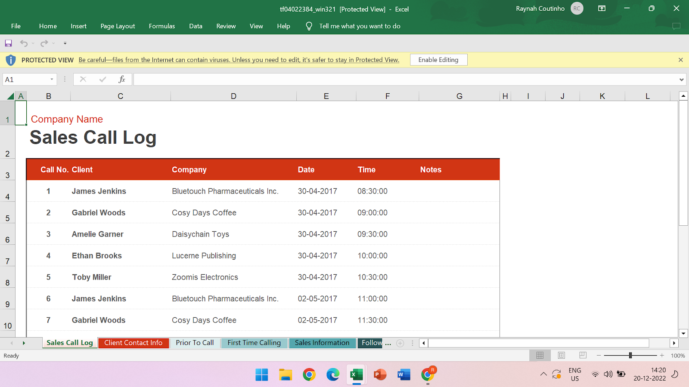Expand the formula bar

point(681,80)
